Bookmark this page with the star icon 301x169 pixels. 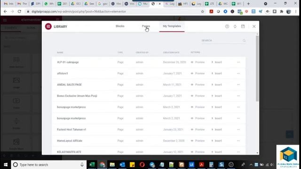tap(203, 11)
